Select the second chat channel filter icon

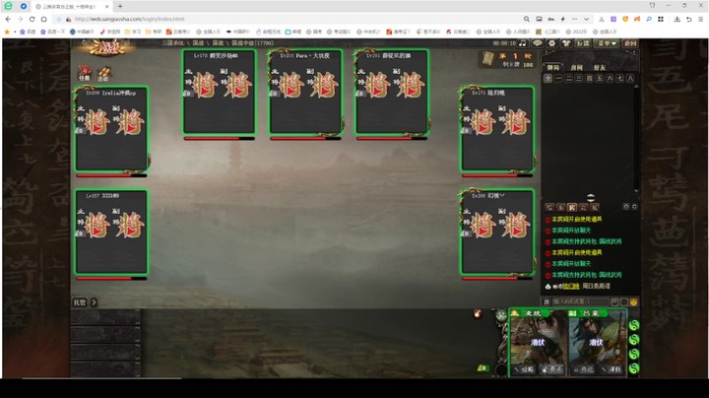tap(560, 207)
